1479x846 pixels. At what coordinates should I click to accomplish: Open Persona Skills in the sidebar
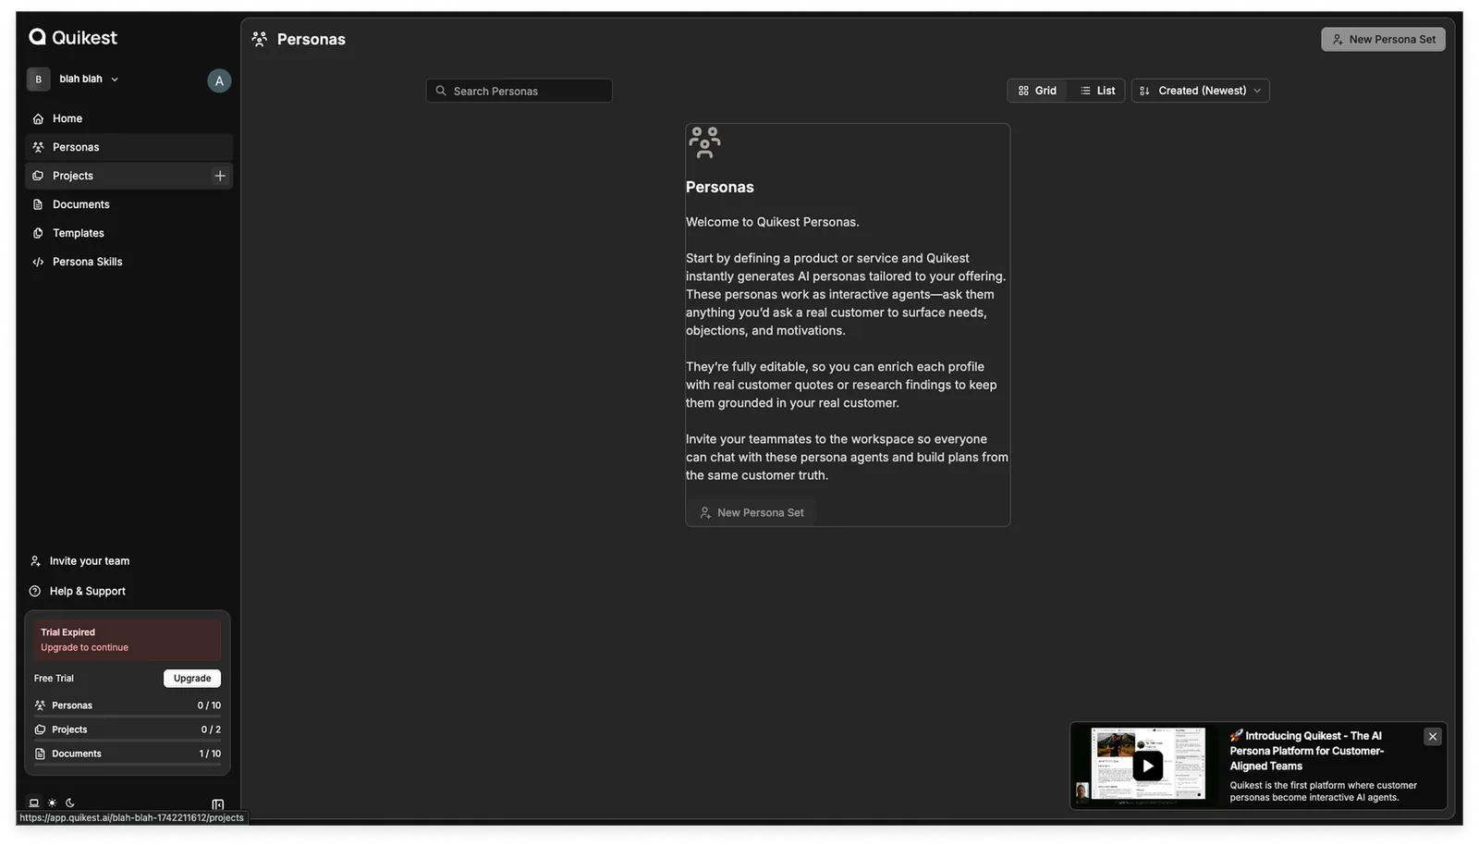(128, 262)
